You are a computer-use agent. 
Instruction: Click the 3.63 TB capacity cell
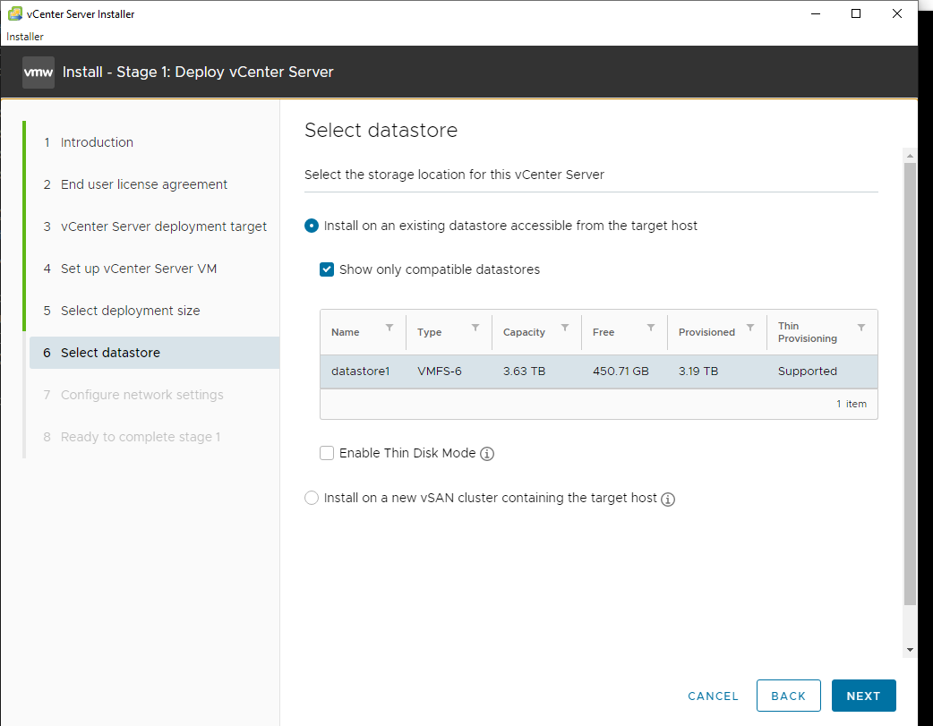pyautogui.click(x=524, y=372)
